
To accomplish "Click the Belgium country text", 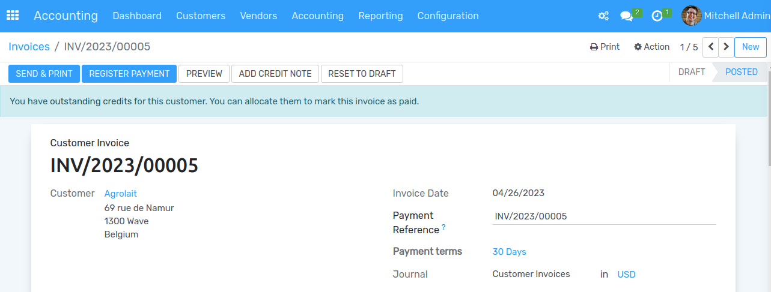I will click(121, 234).
